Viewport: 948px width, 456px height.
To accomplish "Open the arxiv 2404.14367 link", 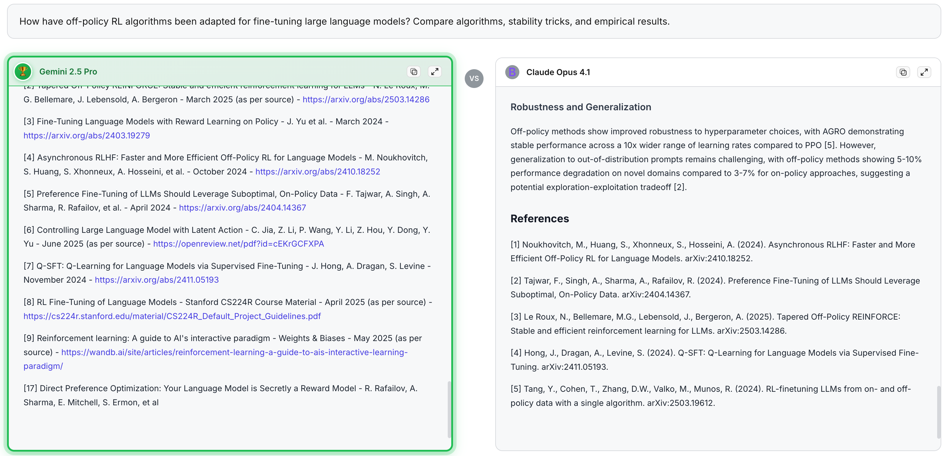I will tap(242, 208).
